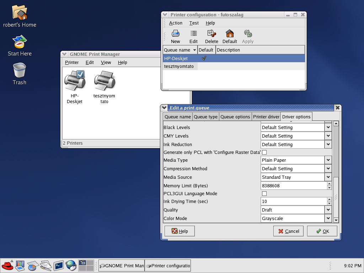Viewport: 364px width, 273px height.
Task: Open the Color Mode dropdown
Action: point(328,219)
